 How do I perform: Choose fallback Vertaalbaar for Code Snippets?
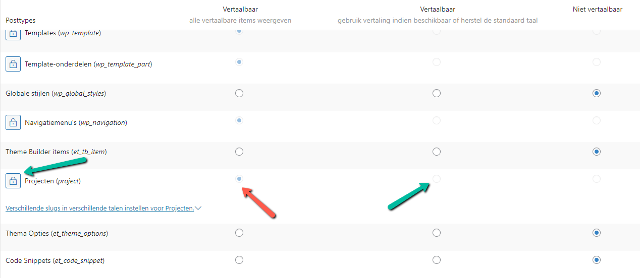437,260
